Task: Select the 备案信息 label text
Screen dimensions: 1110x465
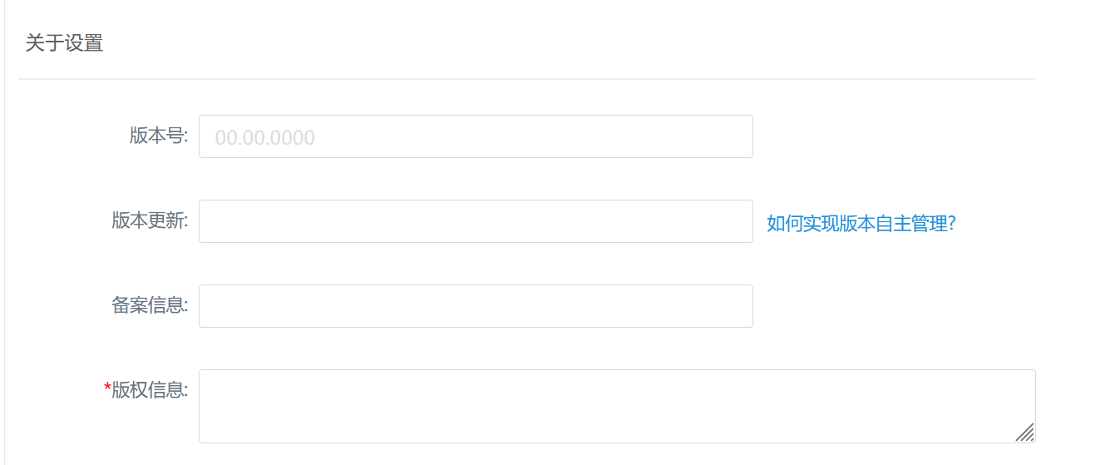Action: coord(149,305)
